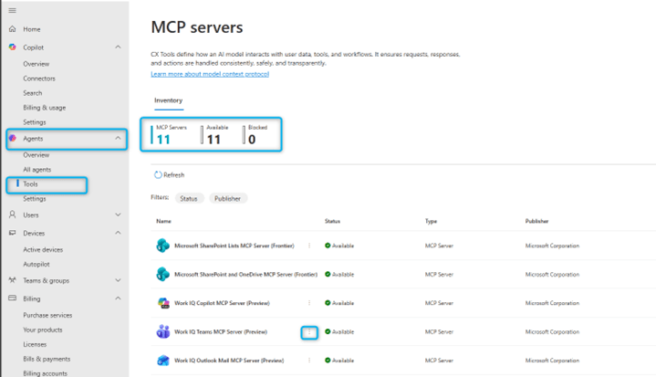Open Learn more about model context protocol
The image size is (656, 377).
pyautogui.click(x=210, y=74)
